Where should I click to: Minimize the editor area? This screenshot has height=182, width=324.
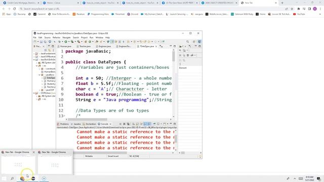[171, 46]
